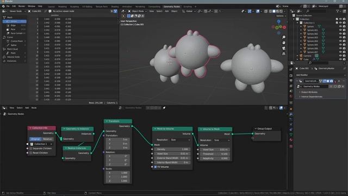Open the Tool properties tab icon
The width and height of the screenshot is (348, 196).
click(291, 69)
